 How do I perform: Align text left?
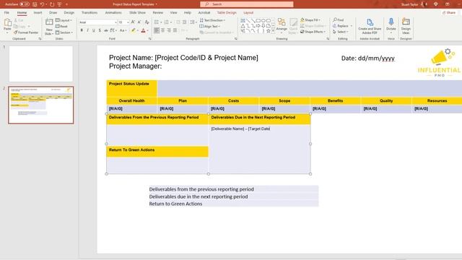(157, 30)
